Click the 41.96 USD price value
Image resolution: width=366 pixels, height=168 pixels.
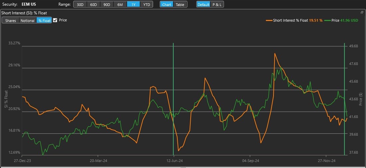349,20
